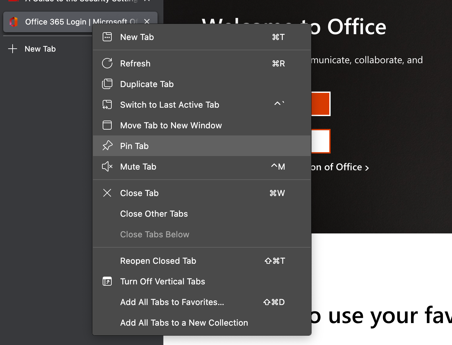Click the muted speaker icon
Image resolution: width=452 pixels, height=345 pixels.
[107, 167]
